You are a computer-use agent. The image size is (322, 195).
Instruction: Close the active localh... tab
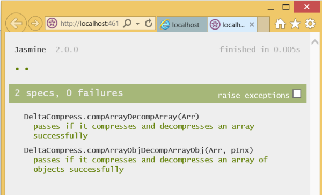click(x=252, y=25)
